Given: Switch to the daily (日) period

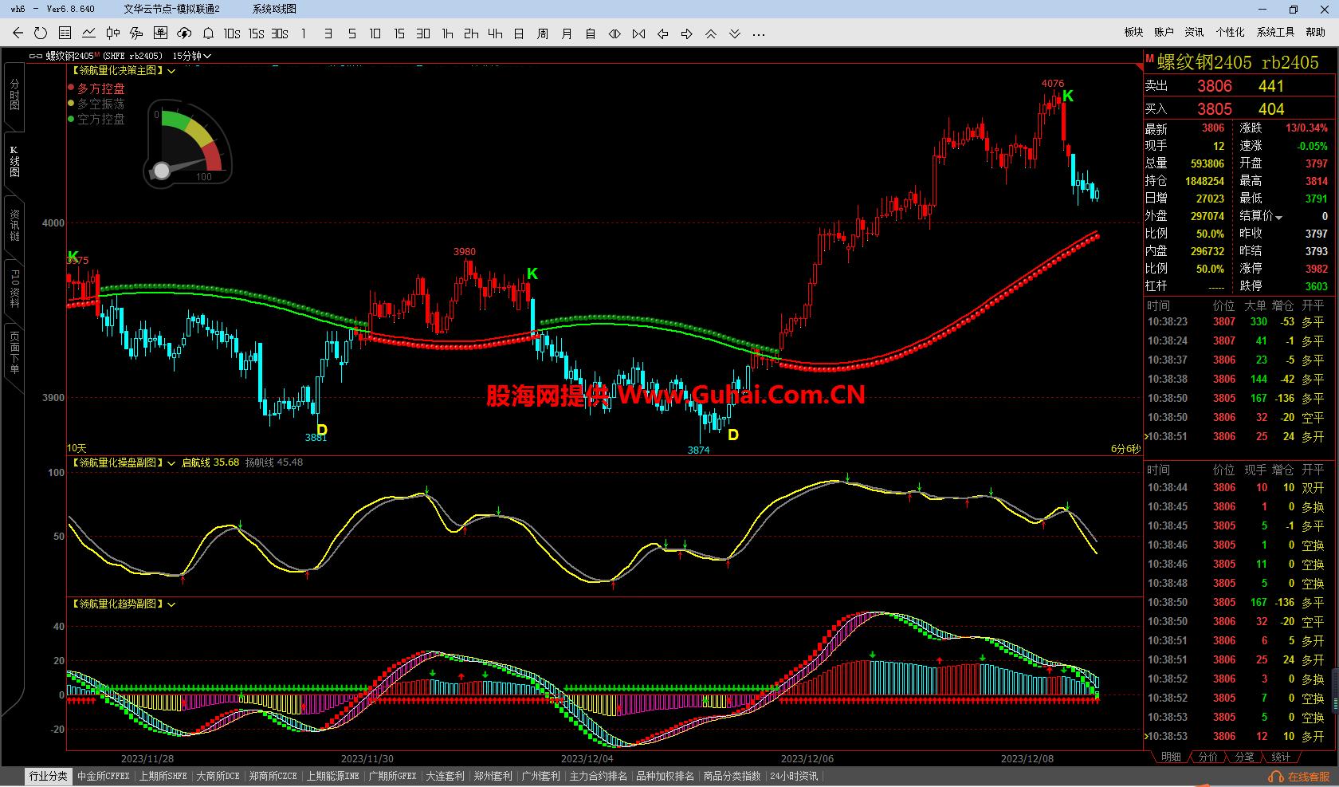Looking at the screenshot, I should (519, 33).
